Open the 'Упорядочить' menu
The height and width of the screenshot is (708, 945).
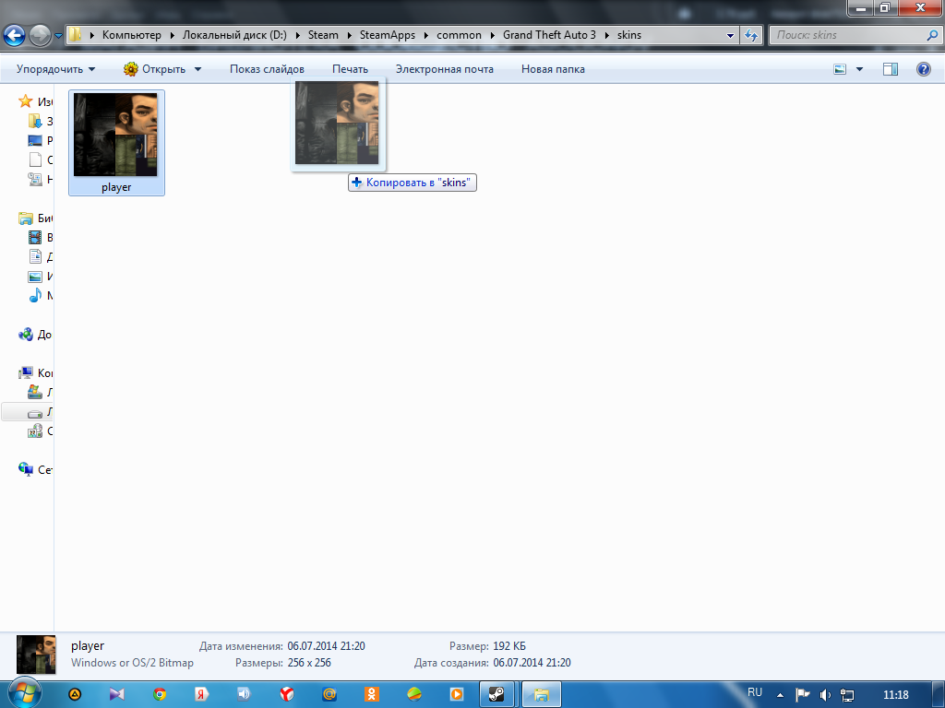[55, 69]
